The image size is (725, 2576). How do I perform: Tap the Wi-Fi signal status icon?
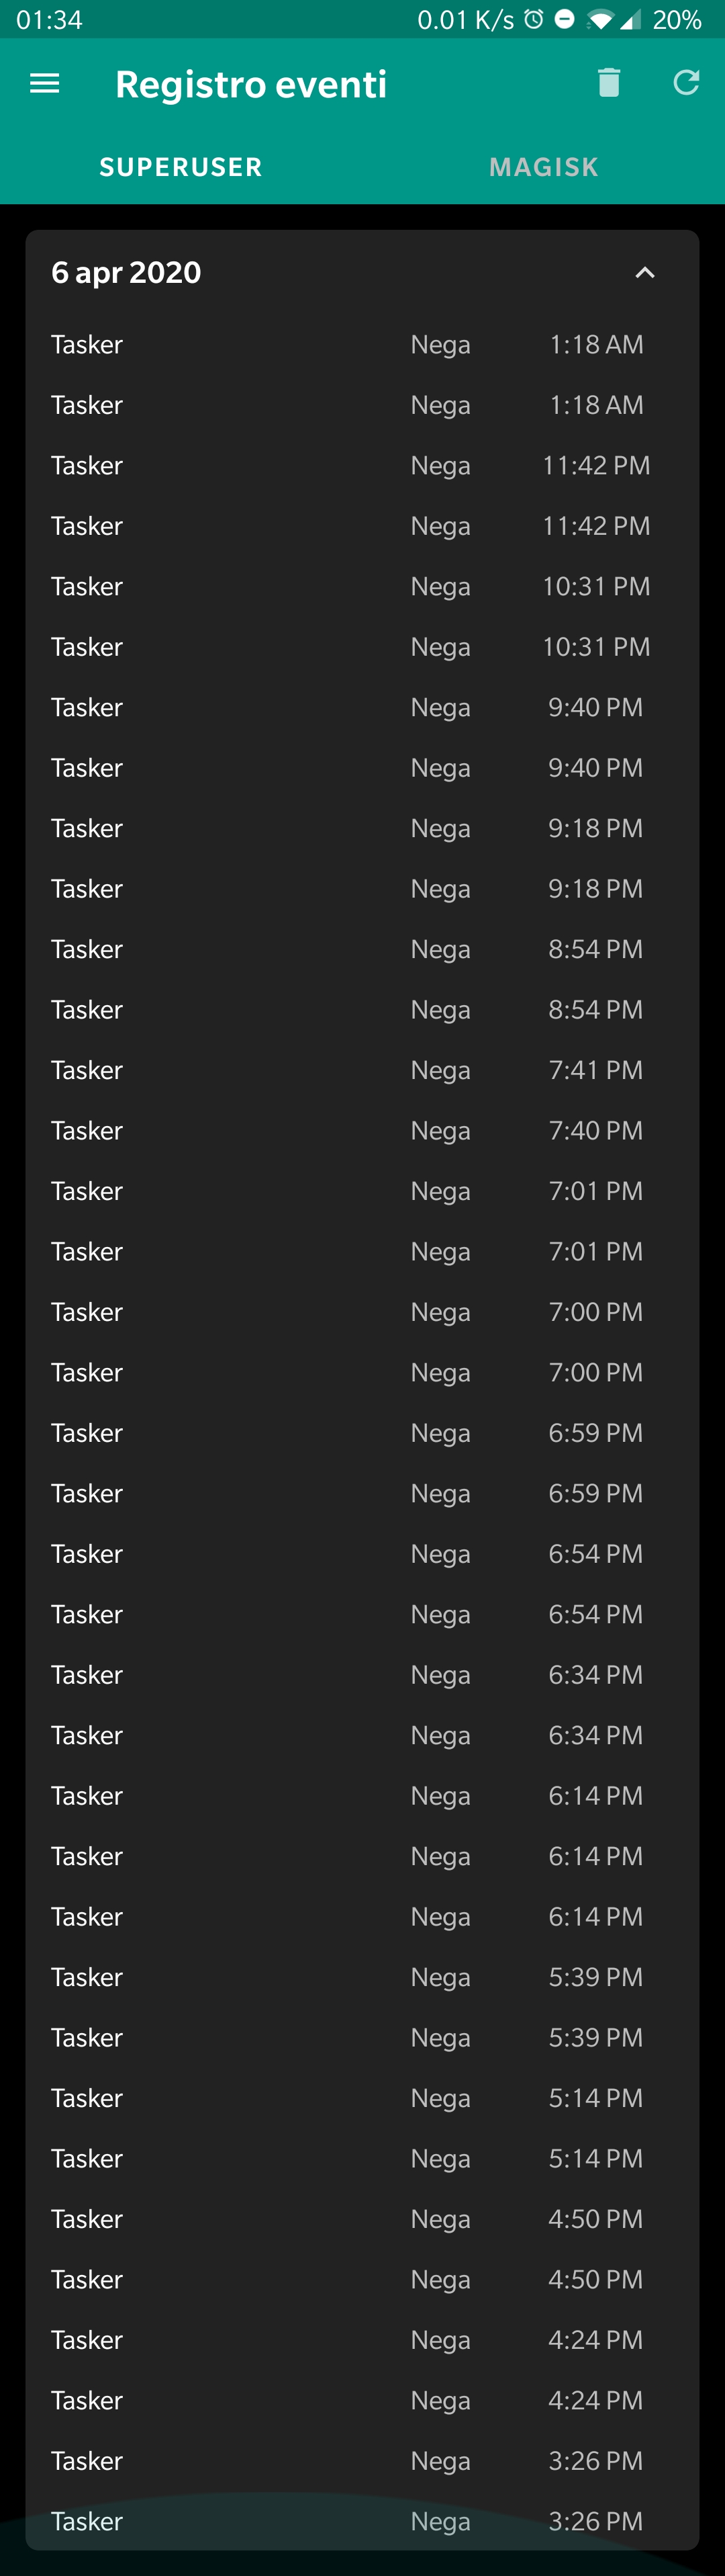point(599,20)
